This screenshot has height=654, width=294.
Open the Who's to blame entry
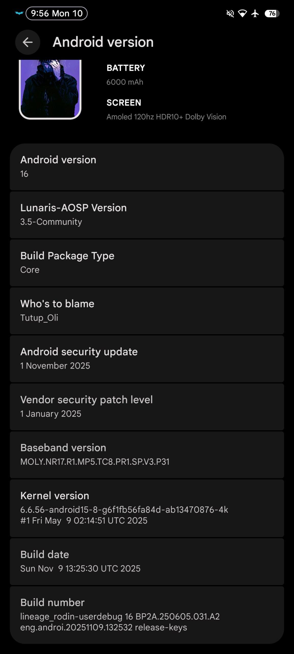coord(147,311)
